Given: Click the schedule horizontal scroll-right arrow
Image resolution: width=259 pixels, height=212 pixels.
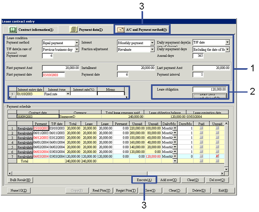Looking at the screenshot, I should (222, 173).
